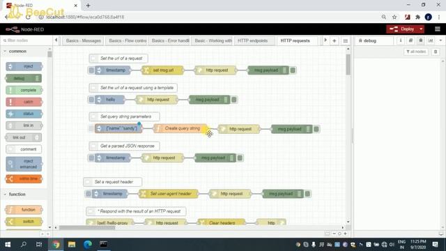
Task: Collapse the common palette category
Action: point(5,51)
